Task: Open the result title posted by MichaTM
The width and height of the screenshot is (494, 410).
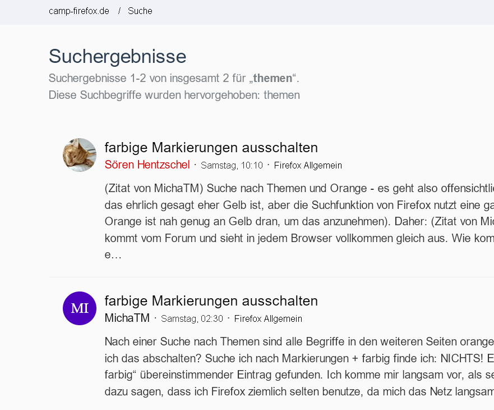Action: point(211,300)
